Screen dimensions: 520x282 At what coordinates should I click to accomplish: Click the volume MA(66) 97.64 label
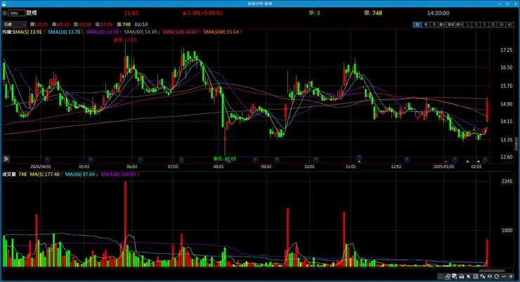[x=82, y=174]
